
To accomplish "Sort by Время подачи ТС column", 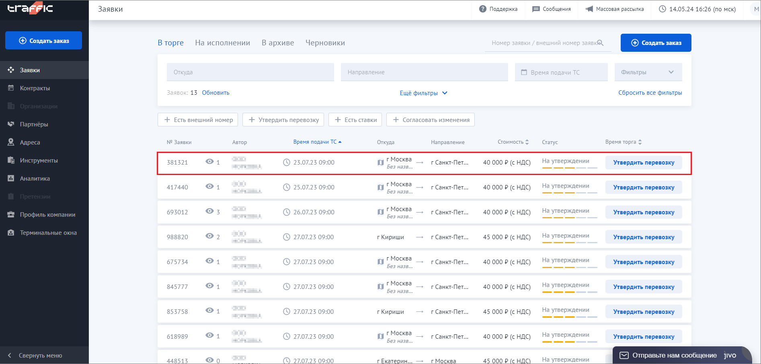I will (x=317, y=142).
